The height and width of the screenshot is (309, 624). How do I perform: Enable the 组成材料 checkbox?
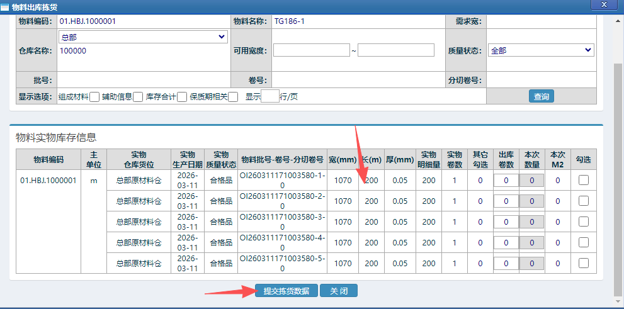tap(94, 97)
